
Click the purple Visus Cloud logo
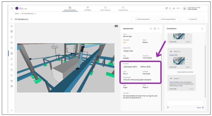click(x=17, y=8)
